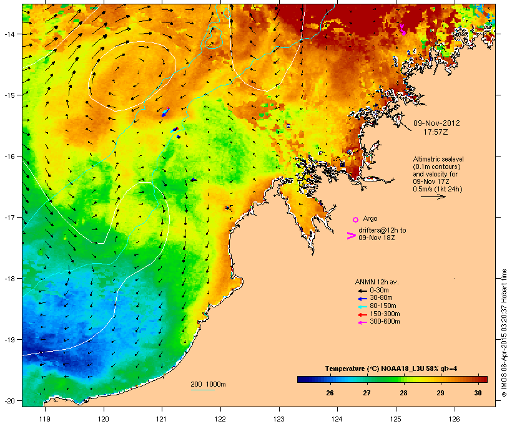Click the colorbar tick label 27
The height and width of the screenshot is (424, 512).
367,393
